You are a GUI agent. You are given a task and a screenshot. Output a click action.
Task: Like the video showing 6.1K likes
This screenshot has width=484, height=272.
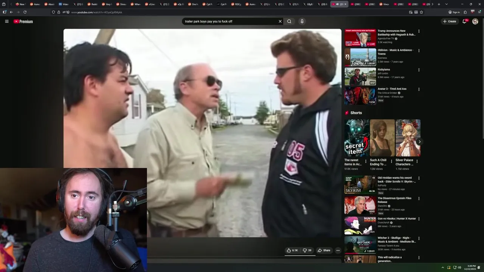(x=292, y=250)
